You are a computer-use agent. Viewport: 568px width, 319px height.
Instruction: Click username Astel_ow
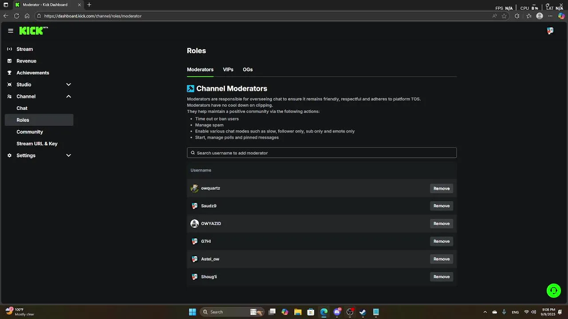click(210, 259)
